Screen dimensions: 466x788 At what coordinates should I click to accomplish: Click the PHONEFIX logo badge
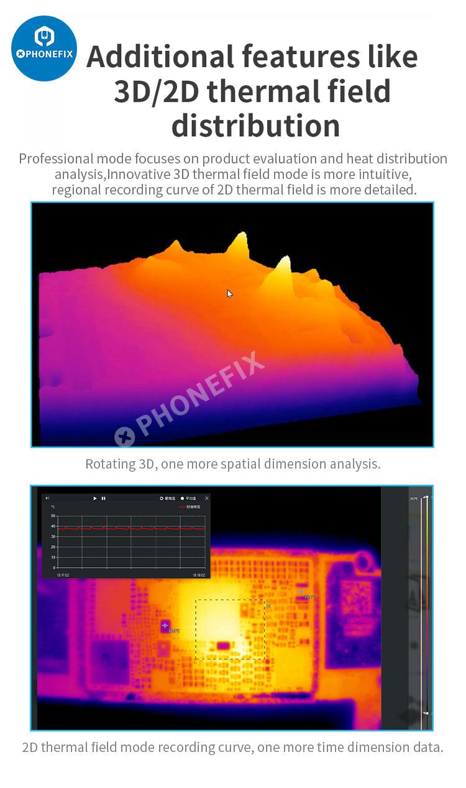(x=43, y=48)
